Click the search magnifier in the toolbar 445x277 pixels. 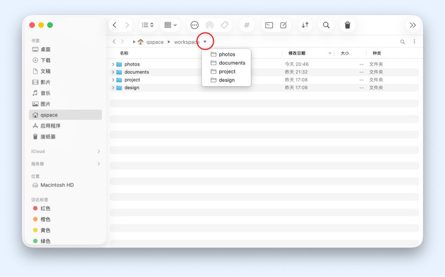(326, 25)
